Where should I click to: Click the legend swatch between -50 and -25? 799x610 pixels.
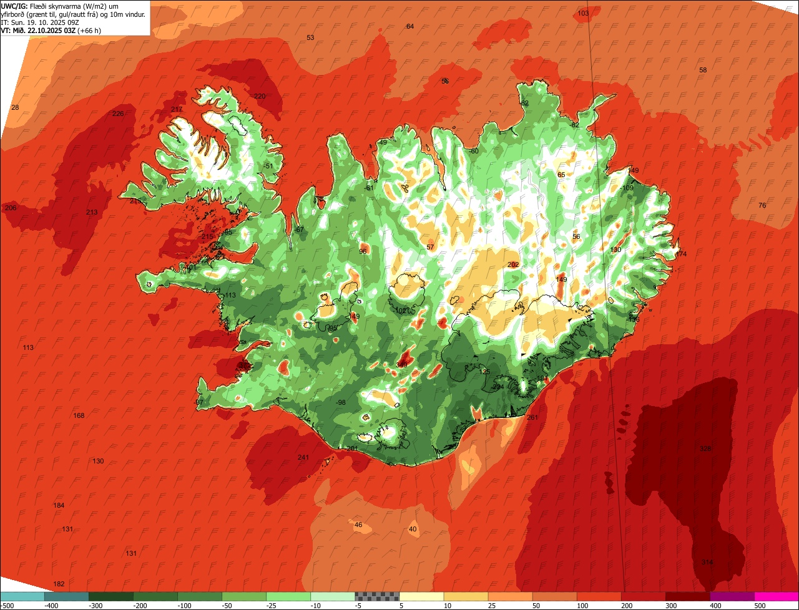(244, 596)
